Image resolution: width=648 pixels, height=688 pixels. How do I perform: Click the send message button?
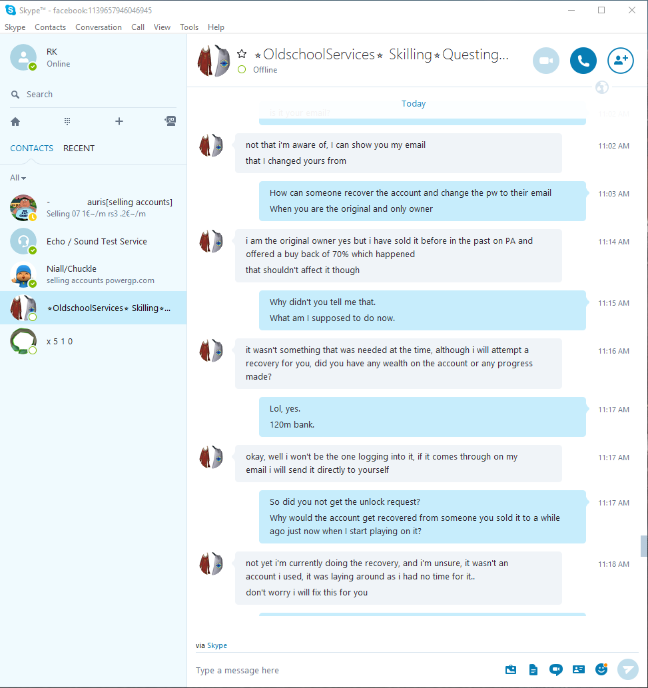tap(628, 669)
